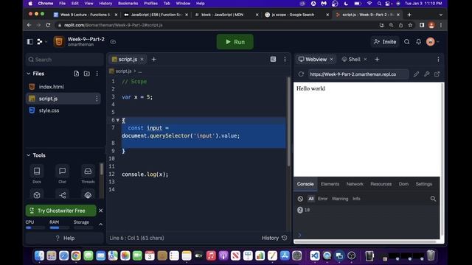Search the console with magnifier icon

tap(433, 199)
